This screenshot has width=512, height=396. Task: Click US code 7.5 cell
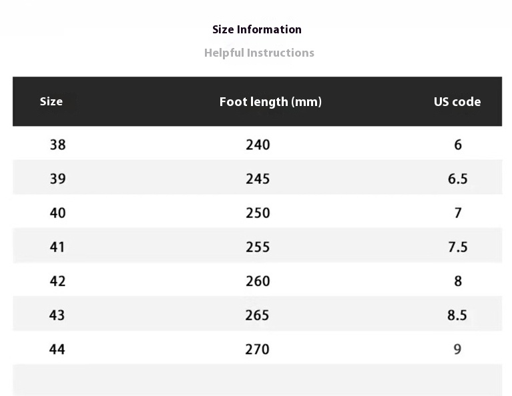coord(458,247)
